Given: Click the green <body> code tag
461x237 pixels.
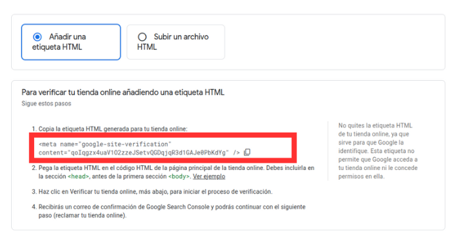Looking at the screenshot, I should point(179,177).
